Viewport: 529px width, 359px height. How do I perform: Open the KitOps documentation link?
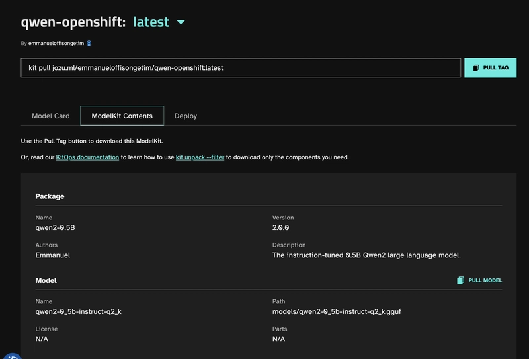point(87,157)
